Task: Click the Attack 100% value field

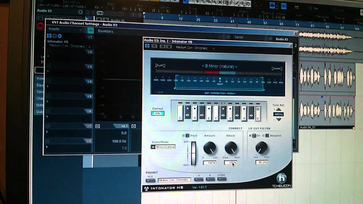Action: click(x=231, y=163)
